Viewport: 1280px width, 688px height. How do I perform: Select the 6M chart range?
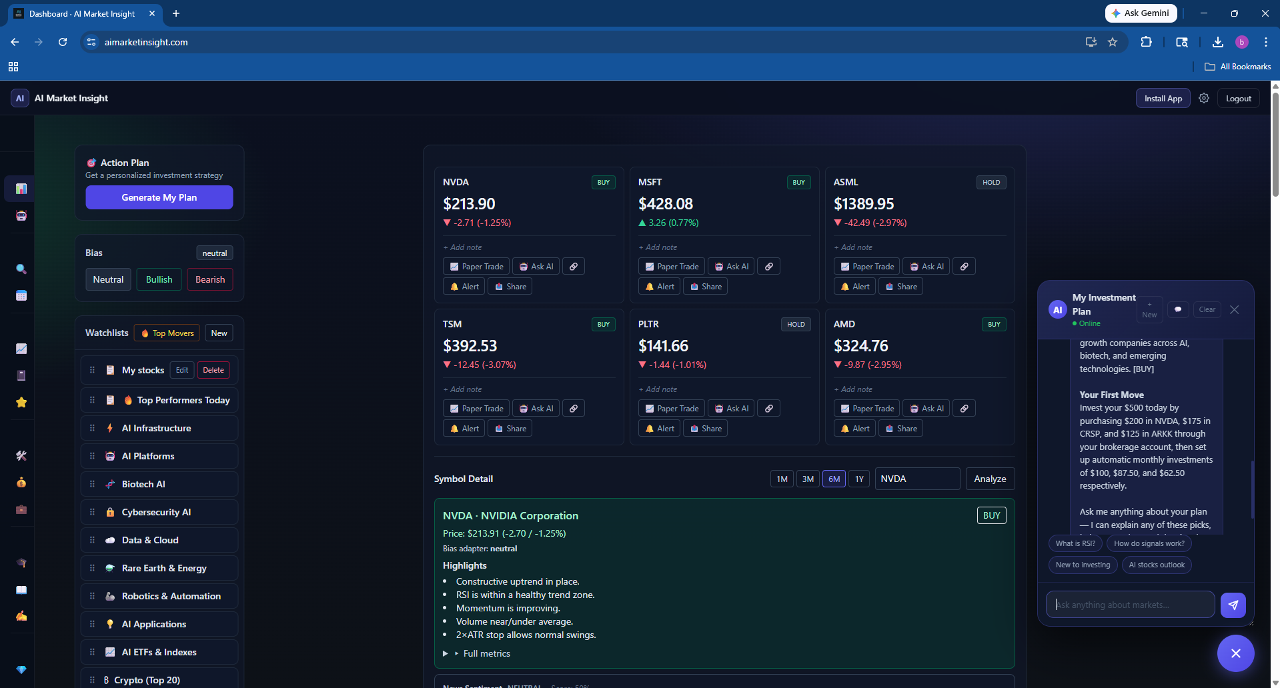point(834,479)
